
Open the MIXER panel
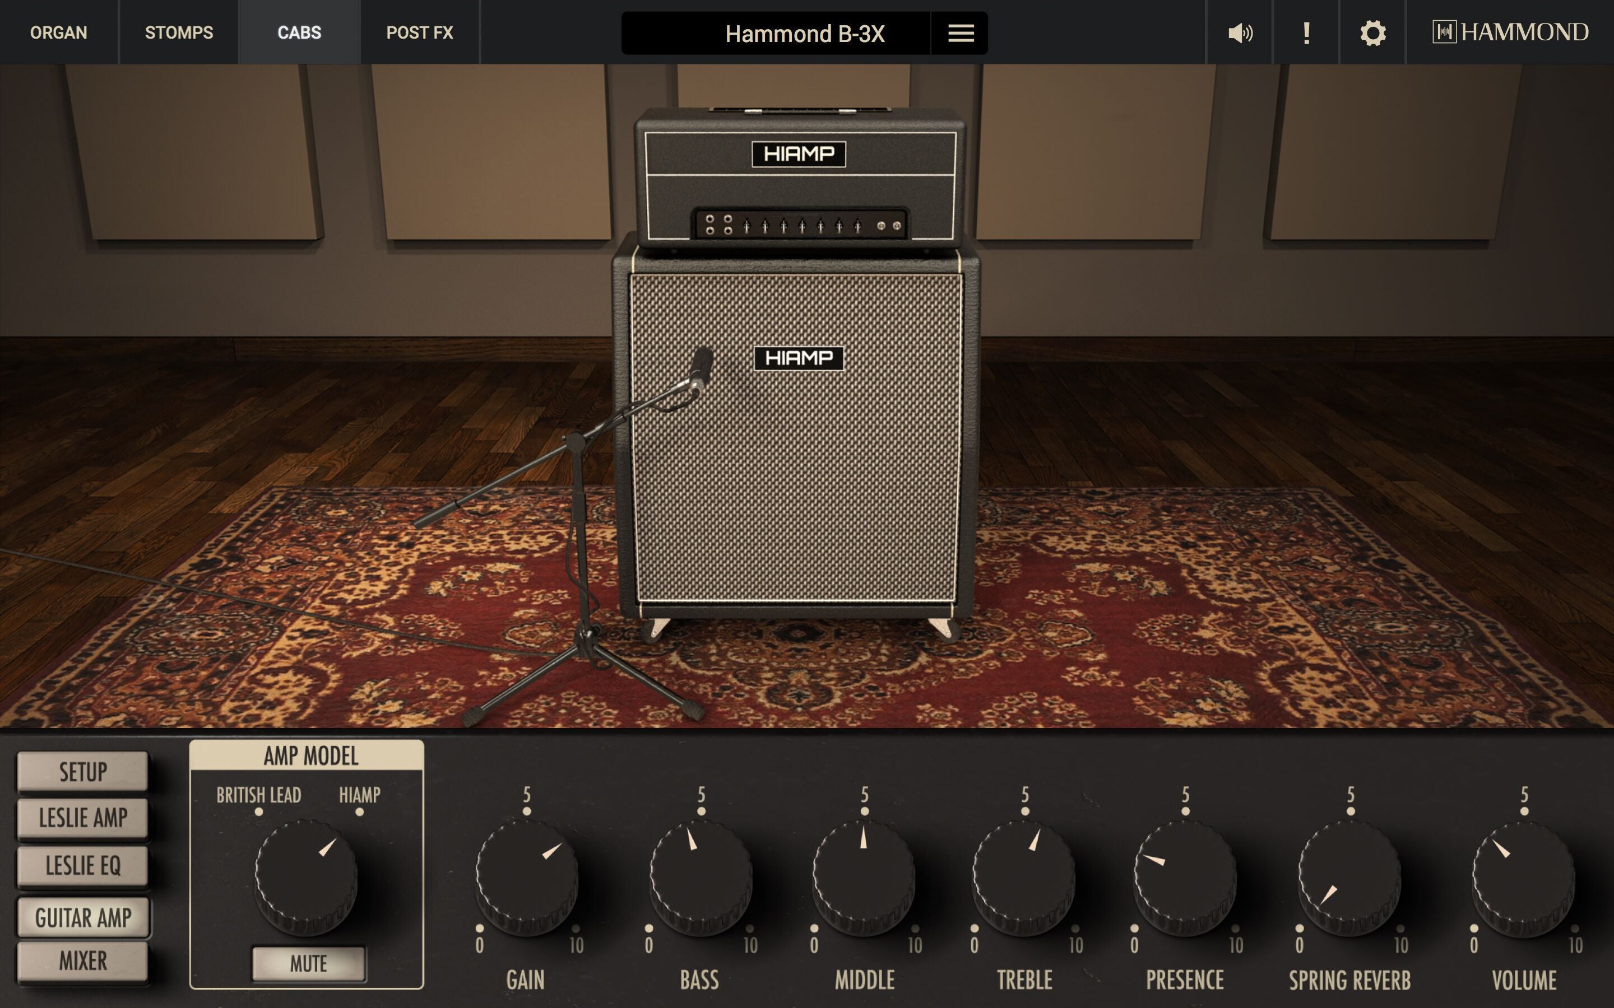(83, 960)
